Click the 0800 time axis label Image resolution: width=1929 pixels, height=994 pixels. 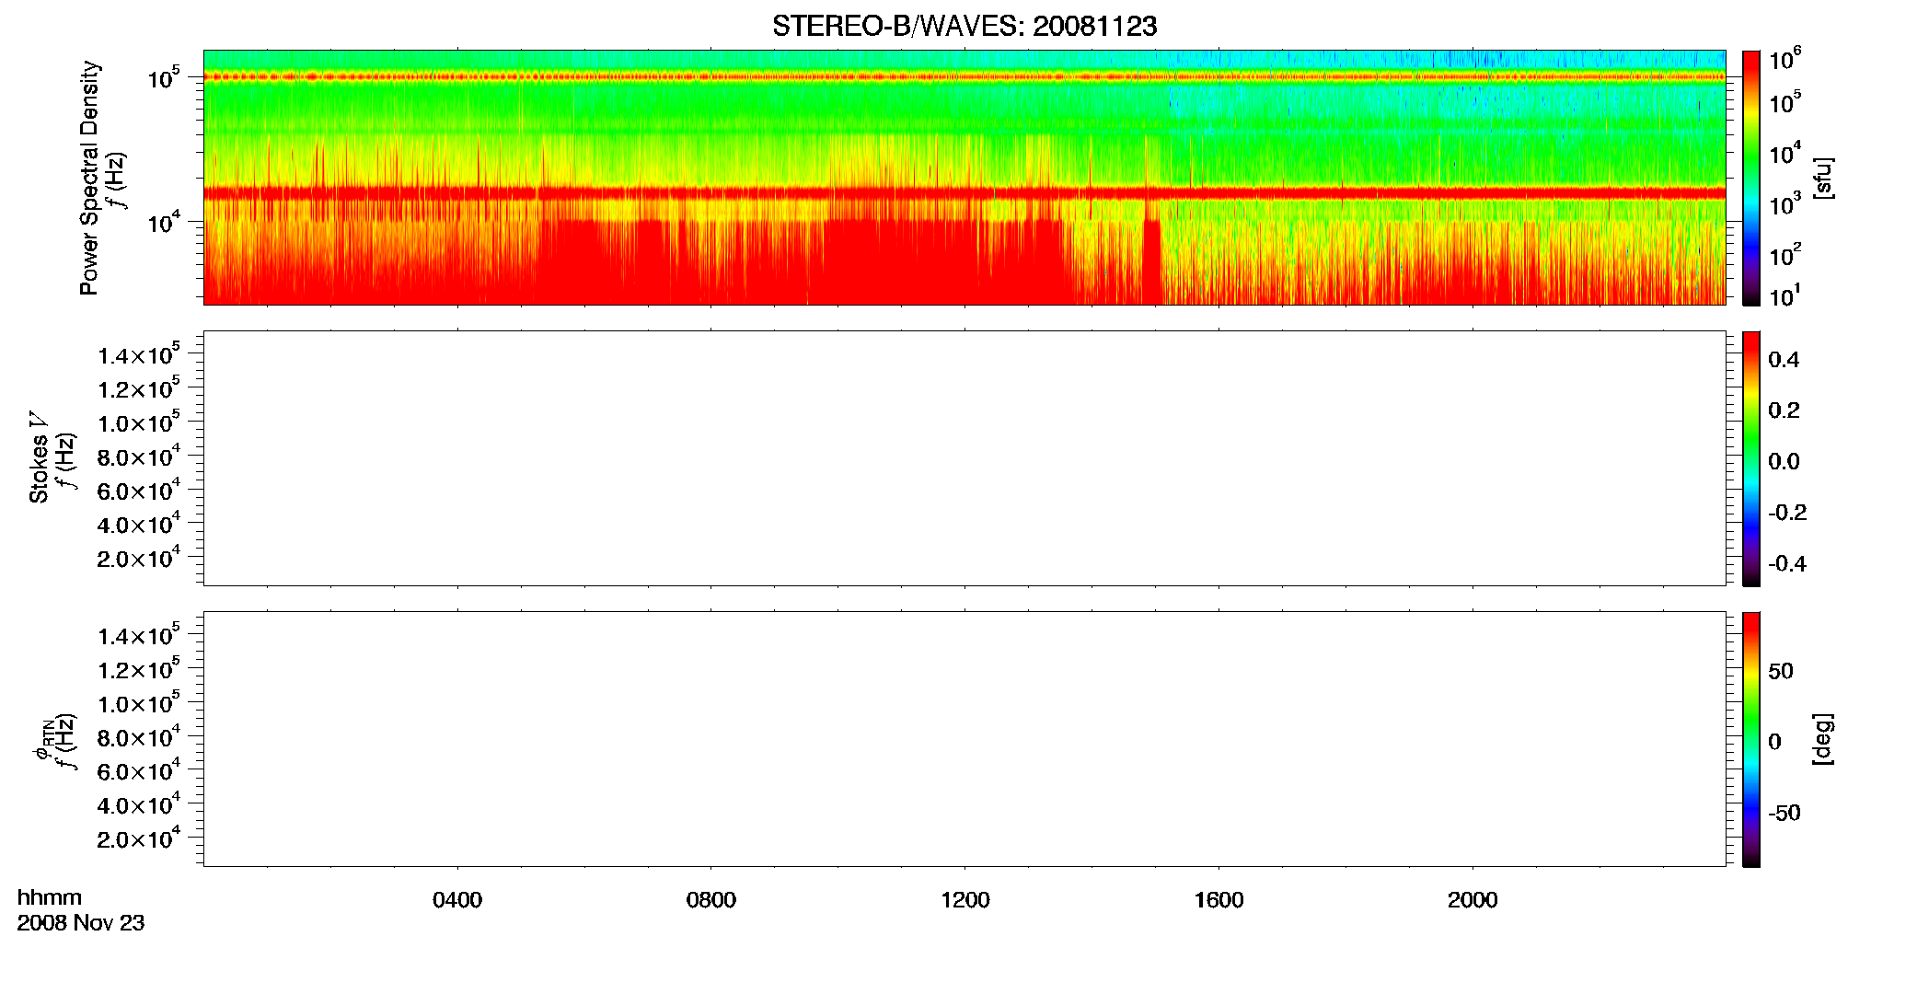pos(711,900)
